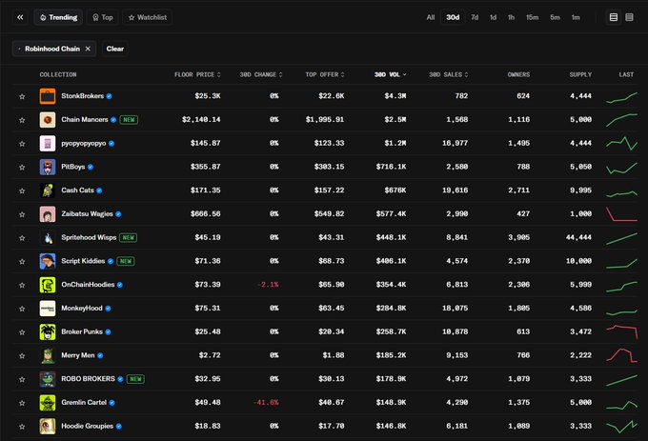The width and height of the screenshot is (648, 441).
Task: Star Chain Mancers to add to watchlist
Action: (x=22, y=120)
